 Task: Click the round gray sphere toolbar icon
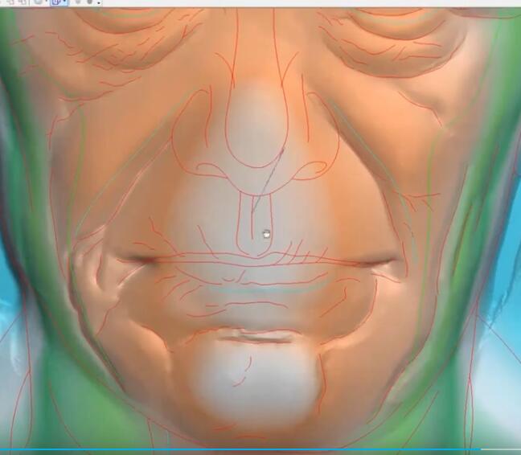coord(38,2)
